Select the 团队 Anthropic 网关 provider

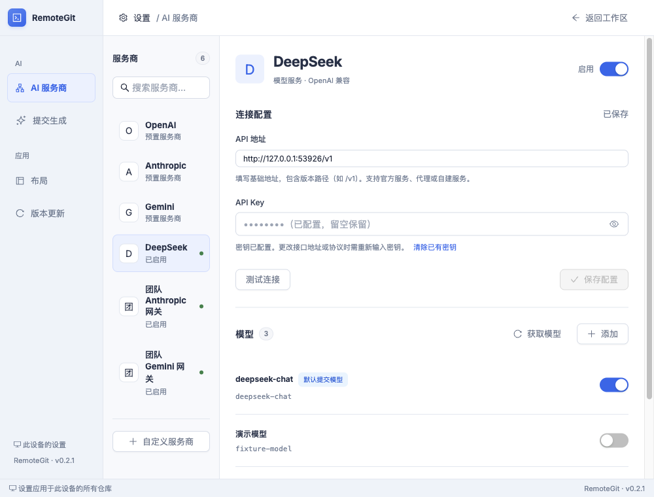(161, 307)
